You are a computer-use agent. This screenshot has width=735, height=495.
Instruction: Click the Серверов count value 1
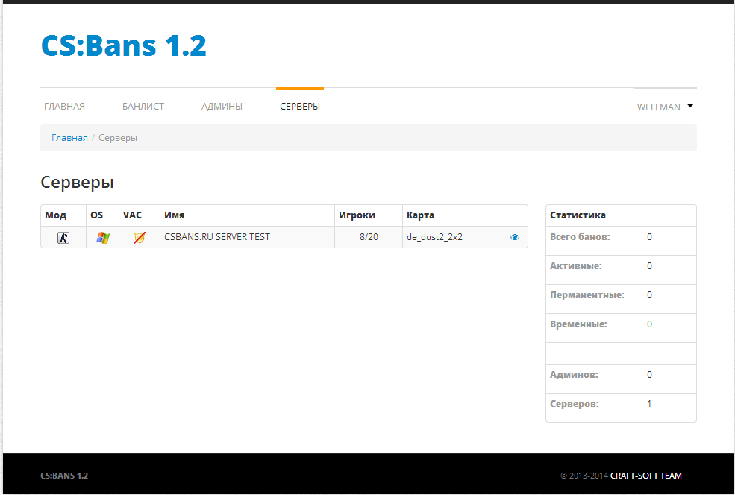tap(649, 404)
